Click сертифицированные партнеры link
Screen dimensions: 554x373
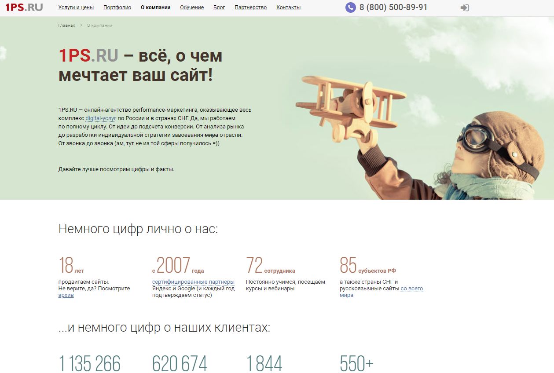[193, 282]
